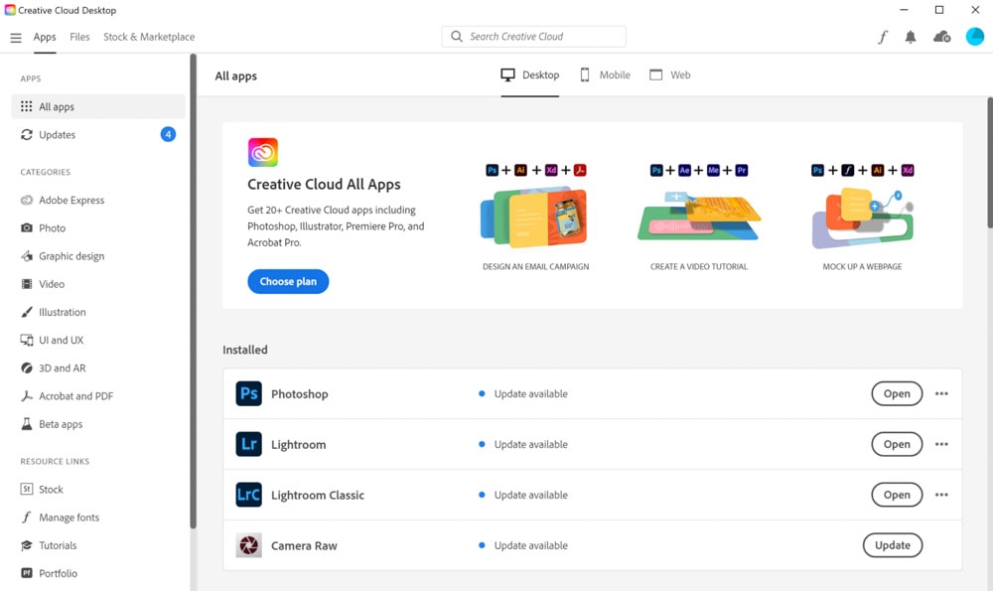Click the Installed section heading
The image size is (993, 591).
[245, 350]
